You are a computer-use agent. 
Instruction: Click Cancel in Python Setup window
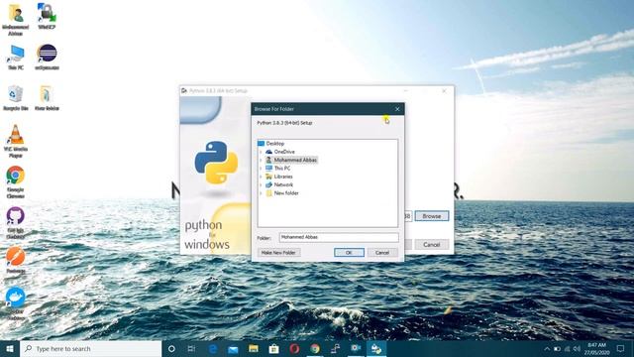[432, 245]
